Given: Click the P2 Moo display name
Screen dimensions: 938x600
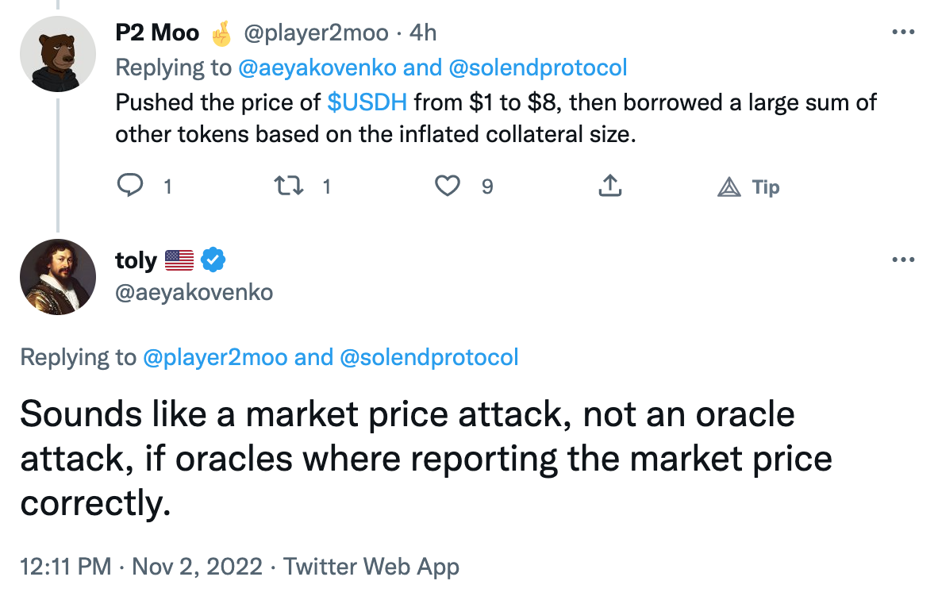Looking at the screenshot, I should (157, 33).
